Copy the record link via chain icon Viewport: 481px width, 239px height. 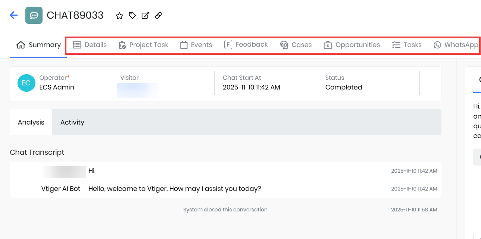pyautogui.click(x=158, y=15)
